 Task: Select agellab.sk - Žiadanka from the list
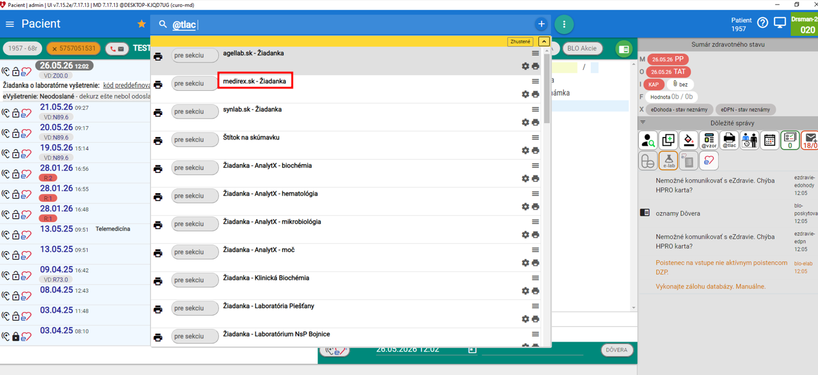(x=253, y=53)
